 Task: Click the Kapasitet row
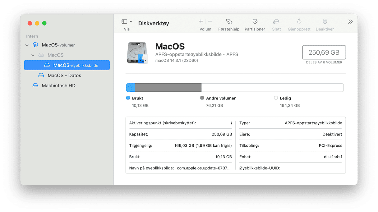(181, 134)
